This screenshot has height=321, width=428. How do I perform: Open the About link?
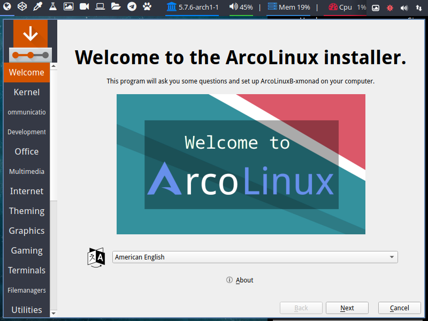pos(244,280)
